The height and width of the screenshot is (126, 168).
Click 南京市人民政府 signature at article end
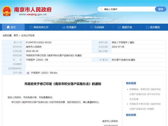[110, 121]
